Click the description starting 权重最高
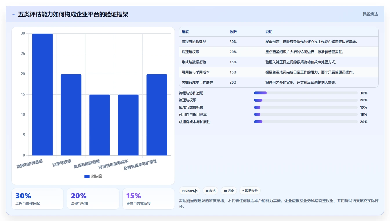This screenshot has height=221, width=390. pos(312,42)
